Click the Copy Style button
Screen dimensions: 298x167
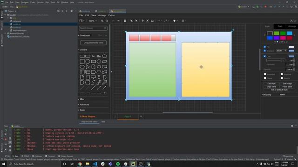click(271, 87)
